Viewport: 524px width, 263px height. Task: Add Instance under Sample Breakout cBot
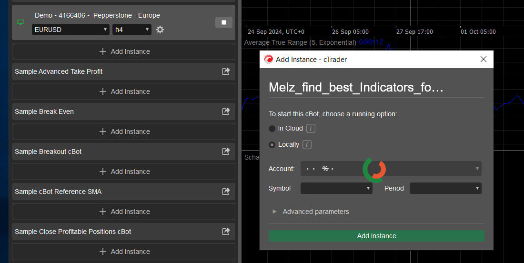[124, 172]
